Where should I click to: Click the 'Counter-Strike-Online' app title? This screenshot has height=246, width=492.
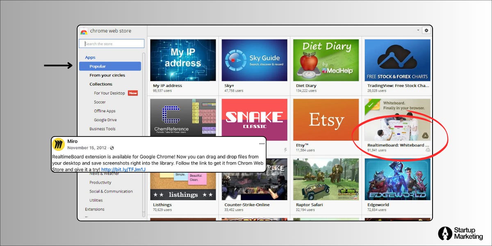(x=246, y=205)
